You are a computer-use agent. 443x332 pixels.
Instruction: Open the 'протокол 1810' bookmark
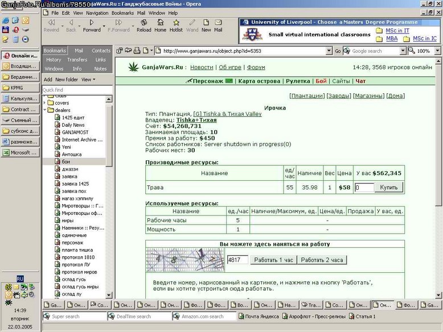(78, 258)
